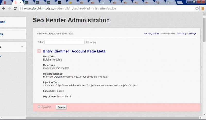Viewport: 206px width, 120px height.
Task: Tick the Apply checkbox next to Filter
Action: [x=88, y=42]
